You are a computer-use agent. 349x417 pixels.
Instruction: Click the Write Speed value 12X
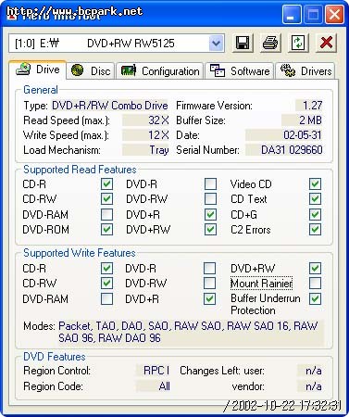(145, 135)
